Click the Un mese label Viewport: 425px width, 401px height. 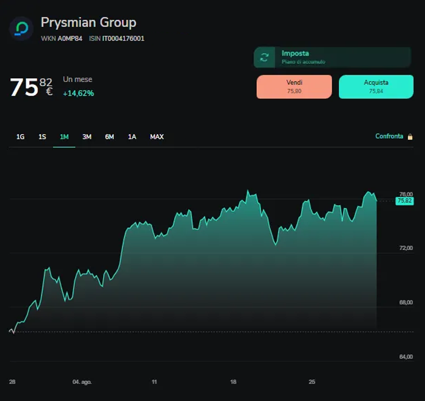pyautogui.click(x=78, y=80)
